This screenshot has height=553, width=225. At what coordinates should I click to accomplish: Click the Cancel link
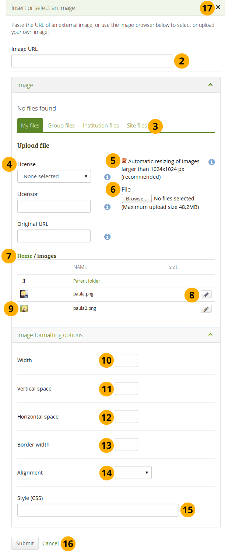point(50,543)
